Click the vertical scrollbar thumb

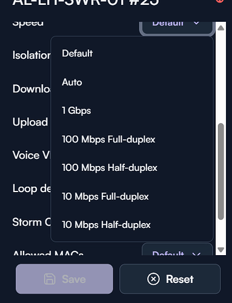coord(221,171)
